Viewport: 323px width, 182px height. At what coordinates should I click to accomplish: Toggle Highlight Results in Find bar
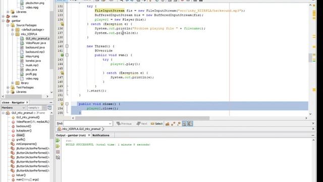click(184, 124)
